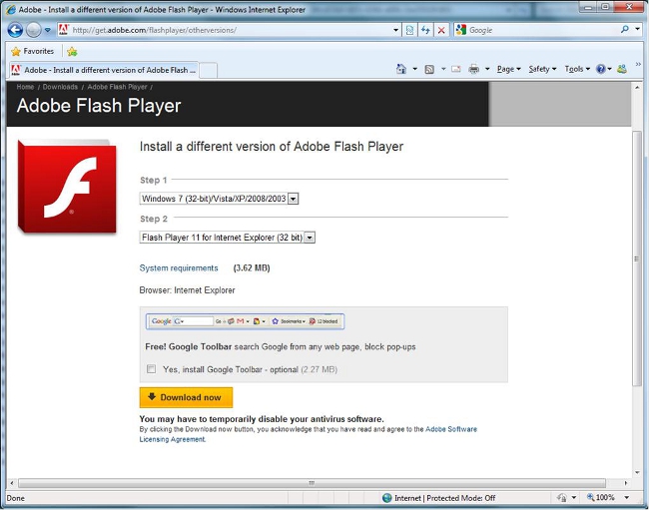Click Browser: Internet Explorer text
Image resolution: width=649 pixels, height=510 pixels.
click(x=187, y=290)
